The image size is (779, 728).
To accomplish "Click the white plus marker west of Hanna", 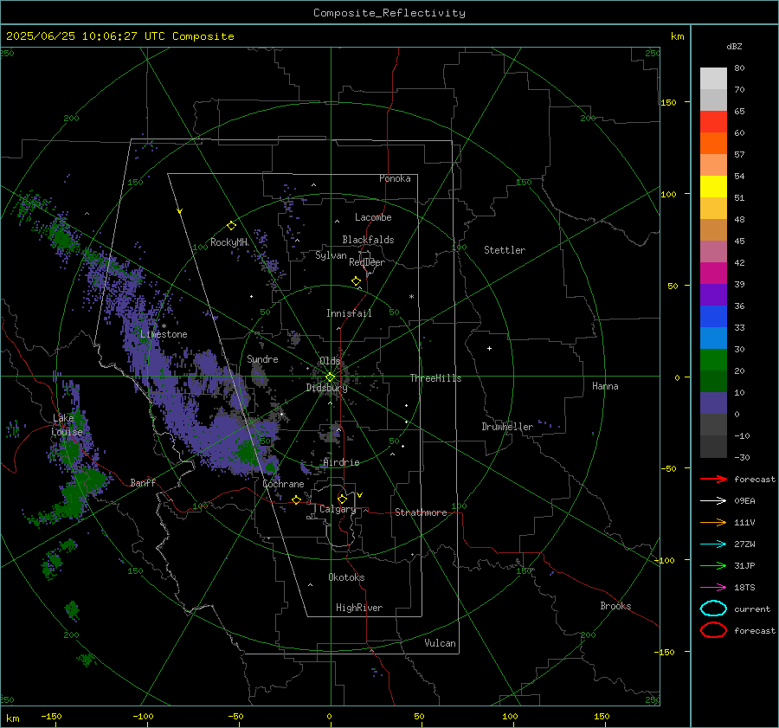I will [x=489, y=348].
